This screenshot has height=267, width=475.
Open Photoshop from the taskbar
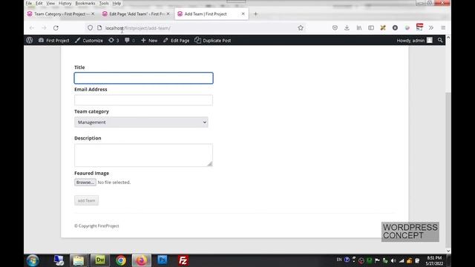click(163, 260)
